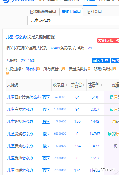119x175 pixels.
Task: Click high-price count 64 for 儿童口腔溃疡
Action: click(x=77, y=97)
